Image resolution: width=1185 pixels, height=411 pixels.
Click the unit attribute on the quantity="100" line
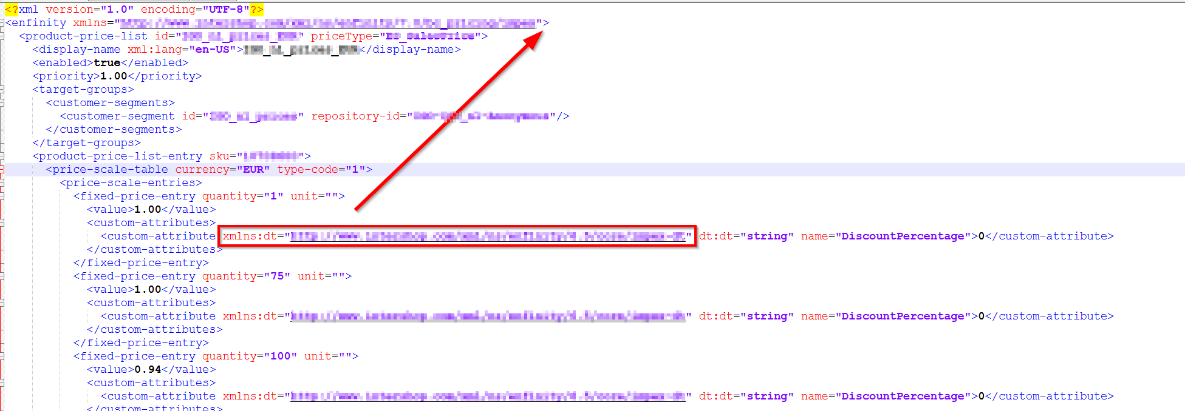pyautogui.click(x=328, y=356)
